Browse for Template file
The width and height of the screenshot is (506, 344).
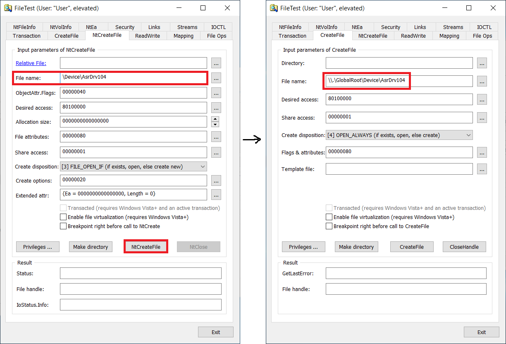pyautogui.click(x=482, y=169)
